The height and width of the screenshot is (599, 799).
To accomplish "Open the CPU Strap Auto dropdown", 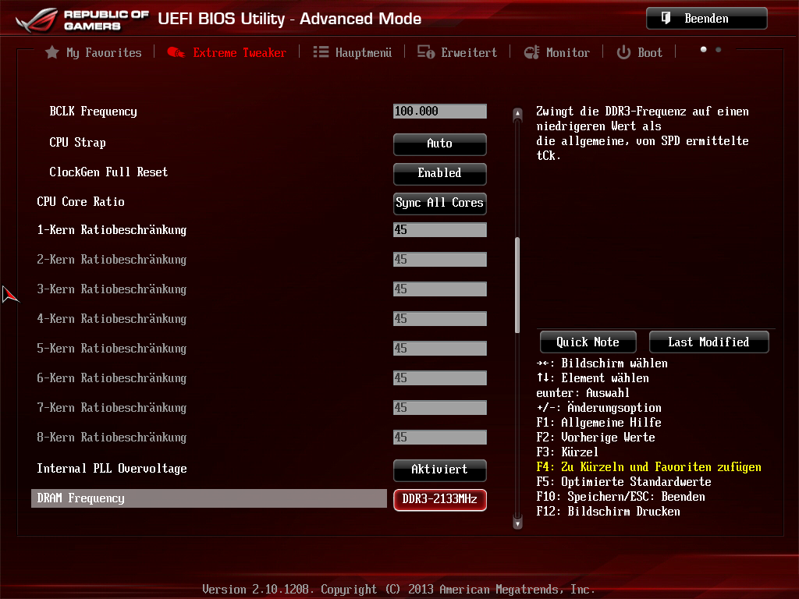I will coord(439,144).
